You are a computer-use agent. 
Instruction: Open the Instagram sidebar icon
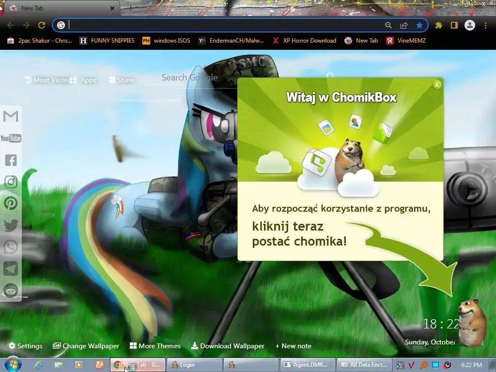point(11,182)
